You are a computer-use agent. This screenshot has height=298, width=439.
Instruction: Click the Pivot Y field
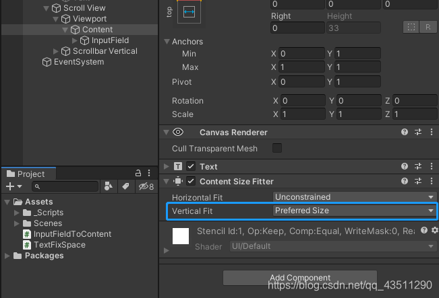(357, 81)
